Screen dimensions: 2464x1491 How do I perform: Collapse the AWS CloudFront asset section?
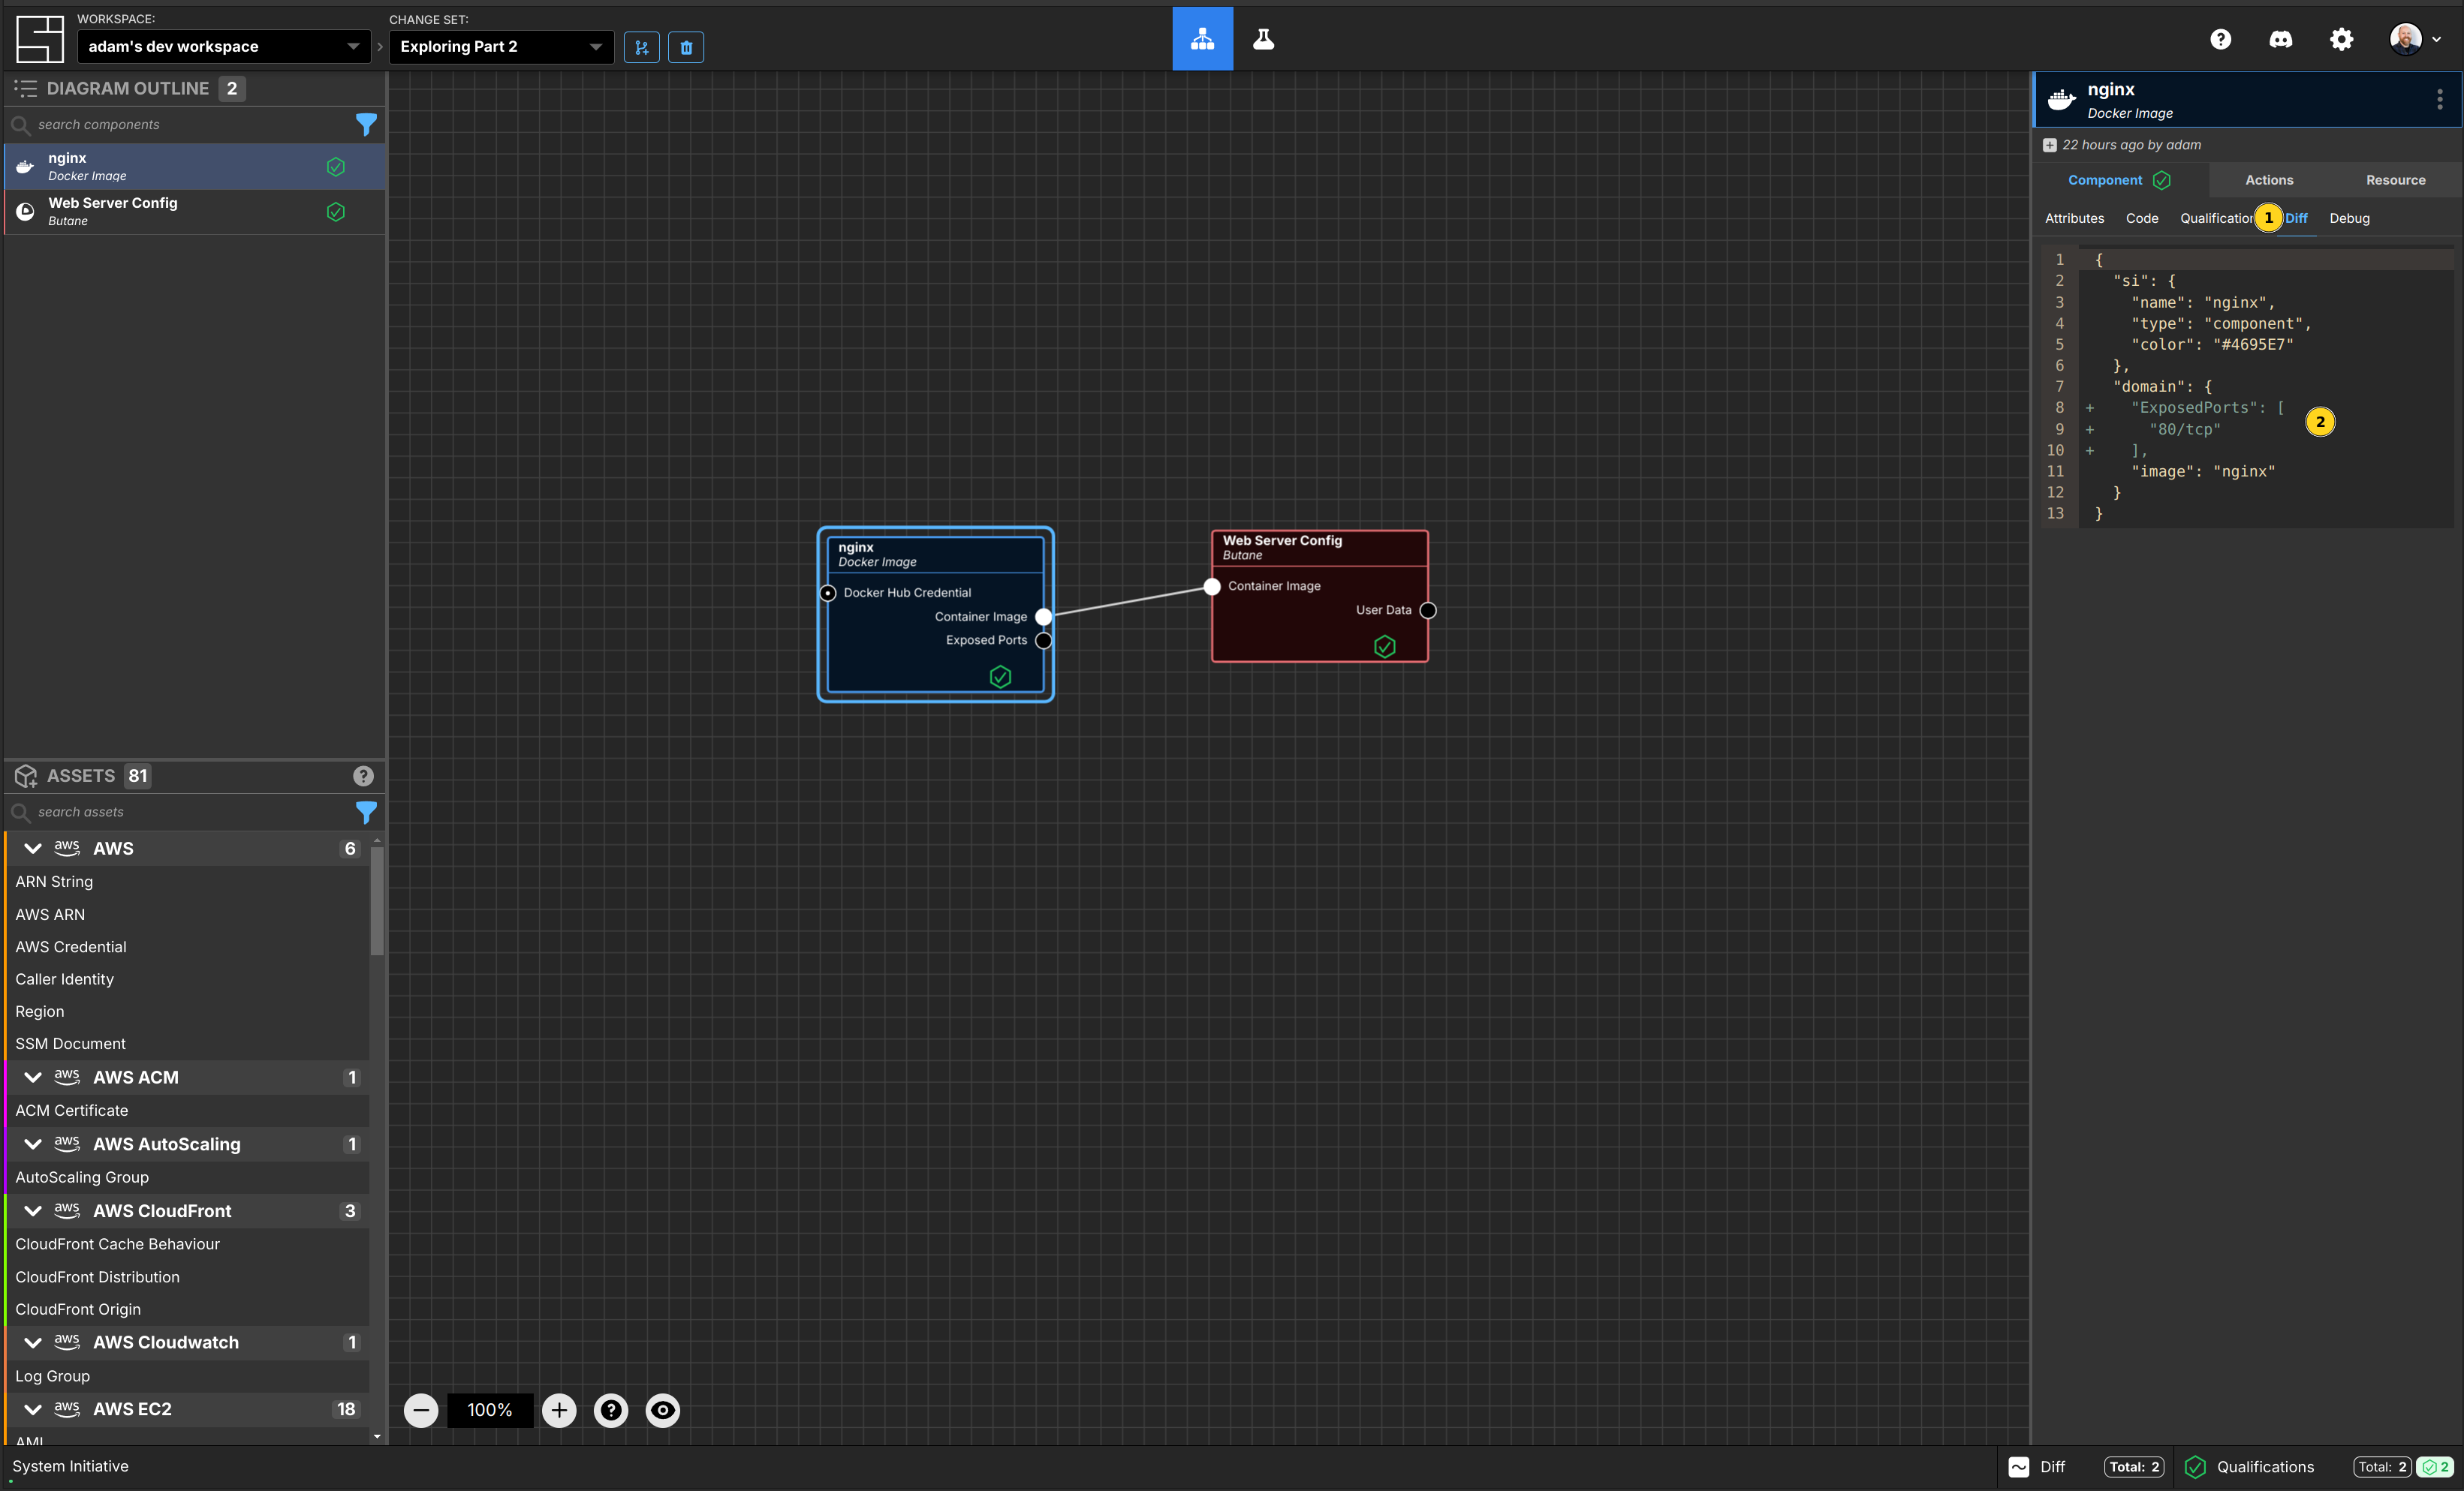[x=30, y=1210]
